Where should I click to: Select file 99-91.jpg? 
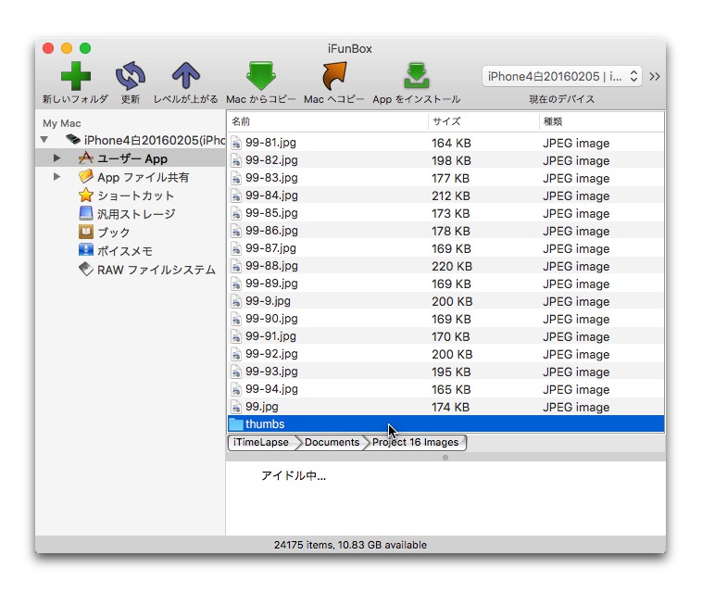(x=445, y=336)
